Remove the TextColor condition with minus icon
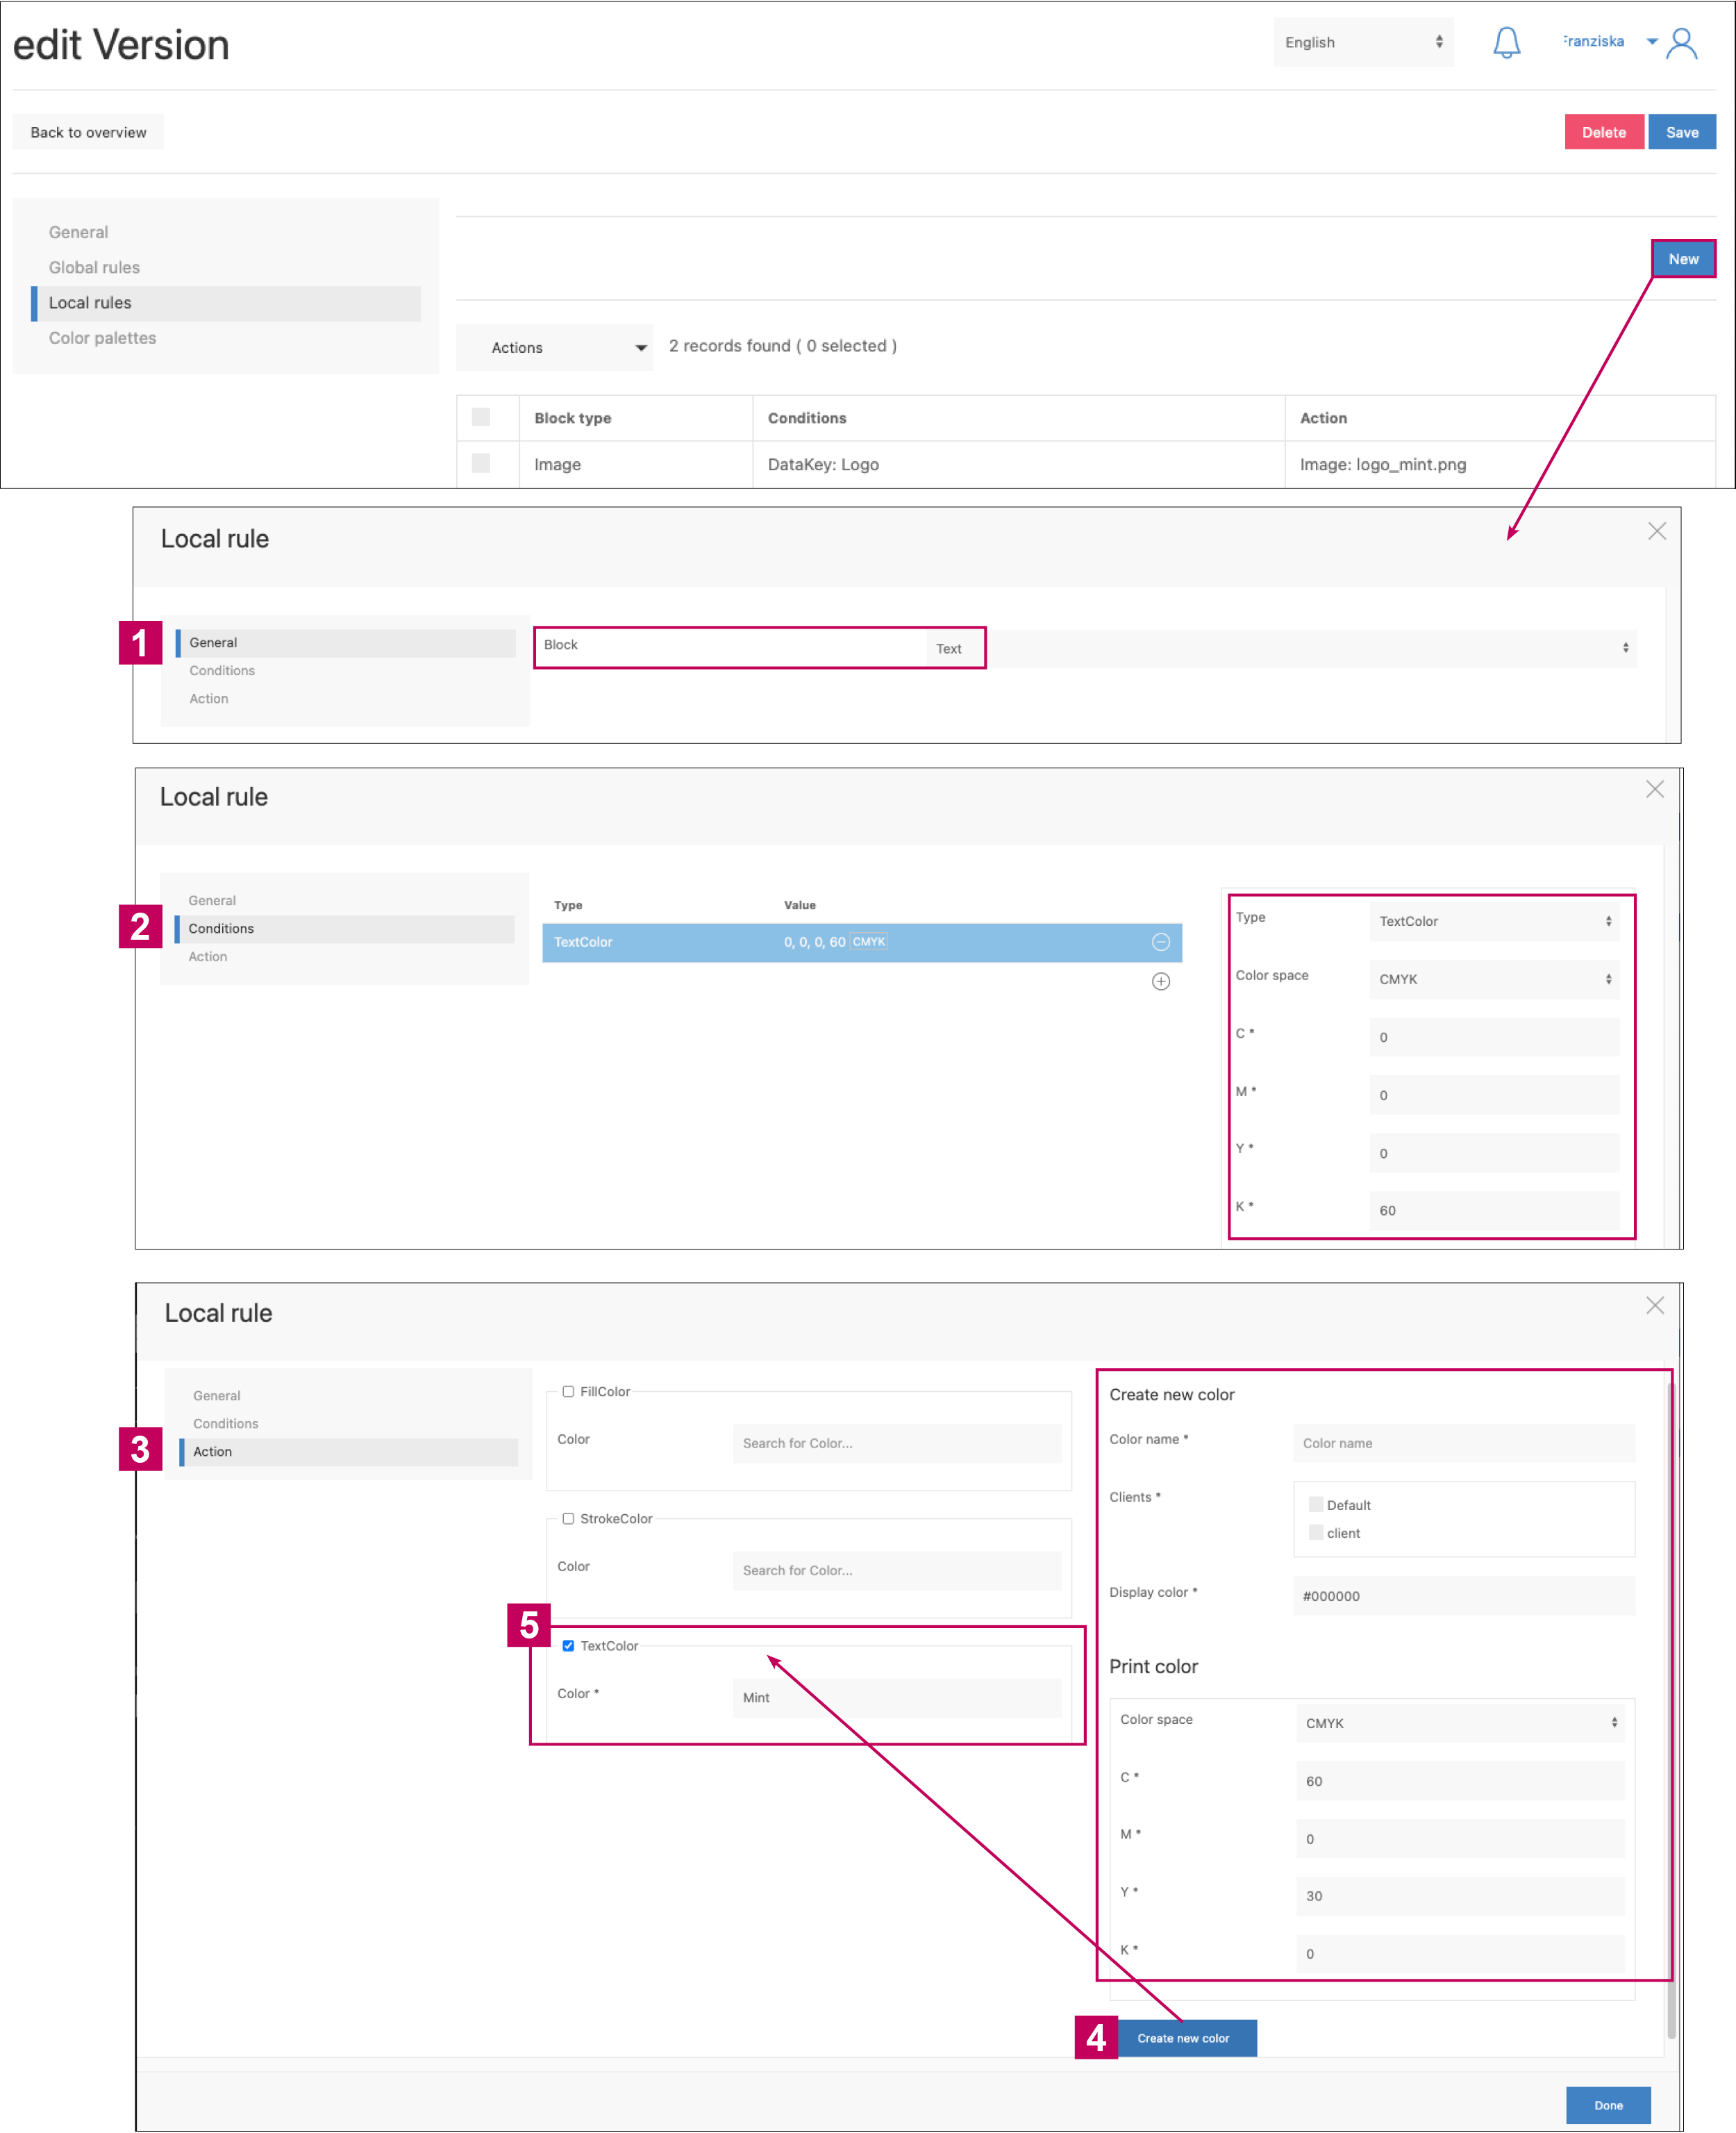The image size is (1736, 2133). point(1160,942)
